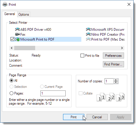
Task: Choose Print to PDF (Mac Desktop) printer icon
Action: (88, 39)
